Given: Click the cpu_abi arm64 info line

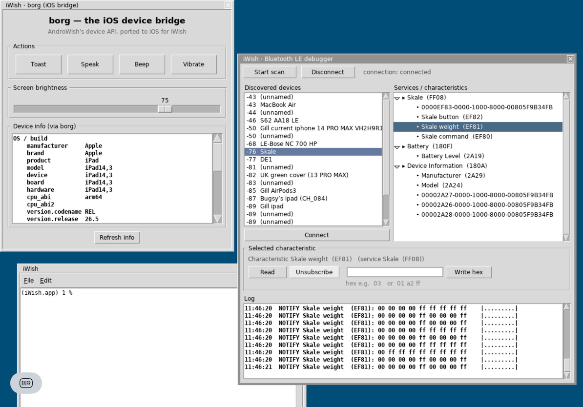Looking at the screenshot, I should [64, 197].
